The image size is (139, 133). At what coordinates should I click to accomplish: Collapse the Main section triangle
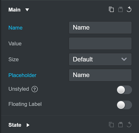[x=27, y=10]
